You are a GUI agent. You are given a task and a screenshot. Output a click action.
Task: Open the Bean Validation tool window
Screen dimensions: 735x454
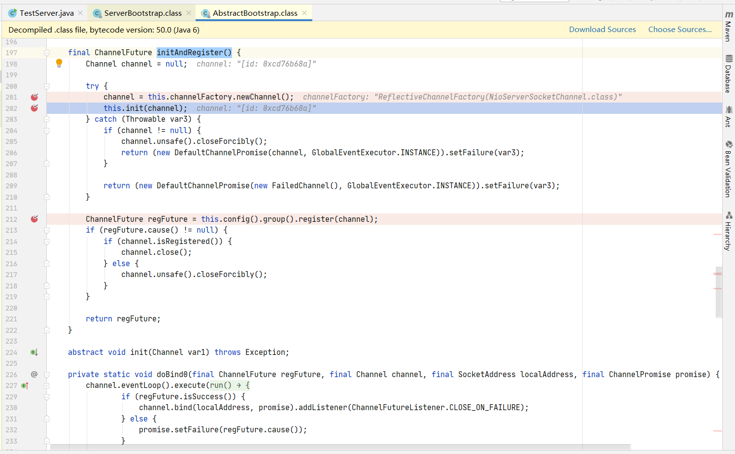click(729, 169)
